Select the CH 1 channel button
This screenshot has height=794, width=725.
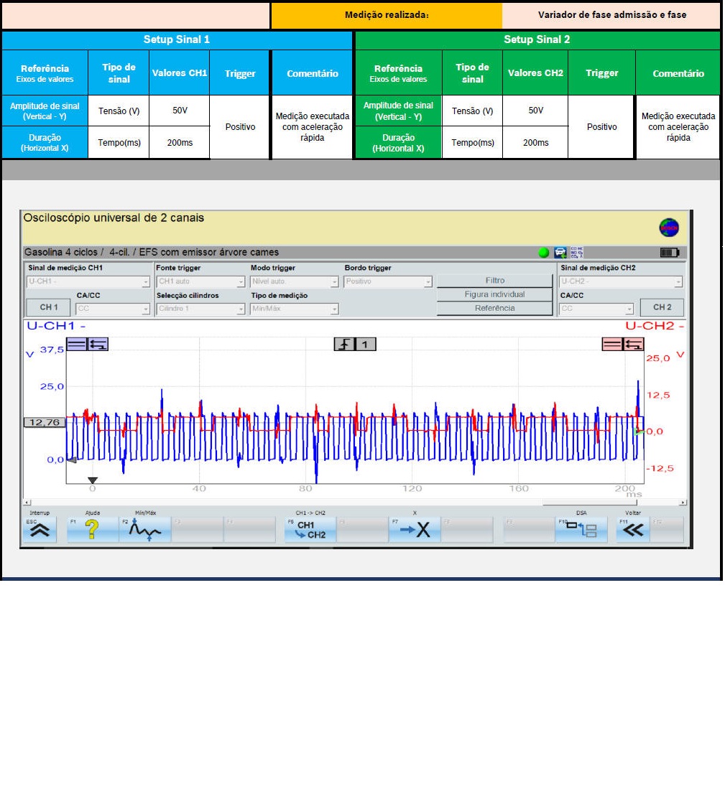point(48,307)
